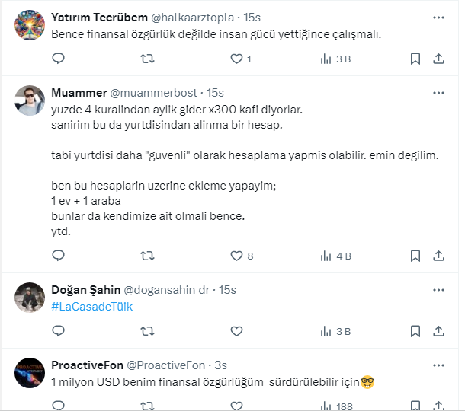Open more options on Muammer's tweet
Image resolution: width=465 pixels, height=411 pixels.
click(438, 92)
